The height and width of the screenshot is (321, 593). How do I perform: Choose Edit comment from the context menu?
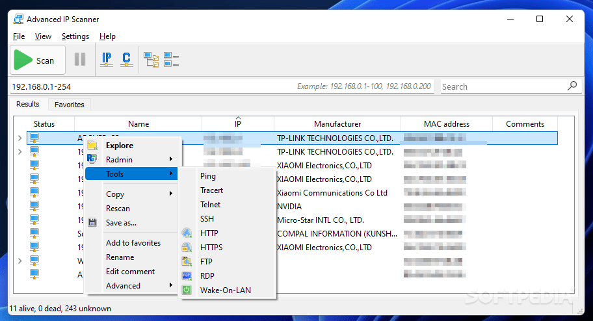(131, 271)
